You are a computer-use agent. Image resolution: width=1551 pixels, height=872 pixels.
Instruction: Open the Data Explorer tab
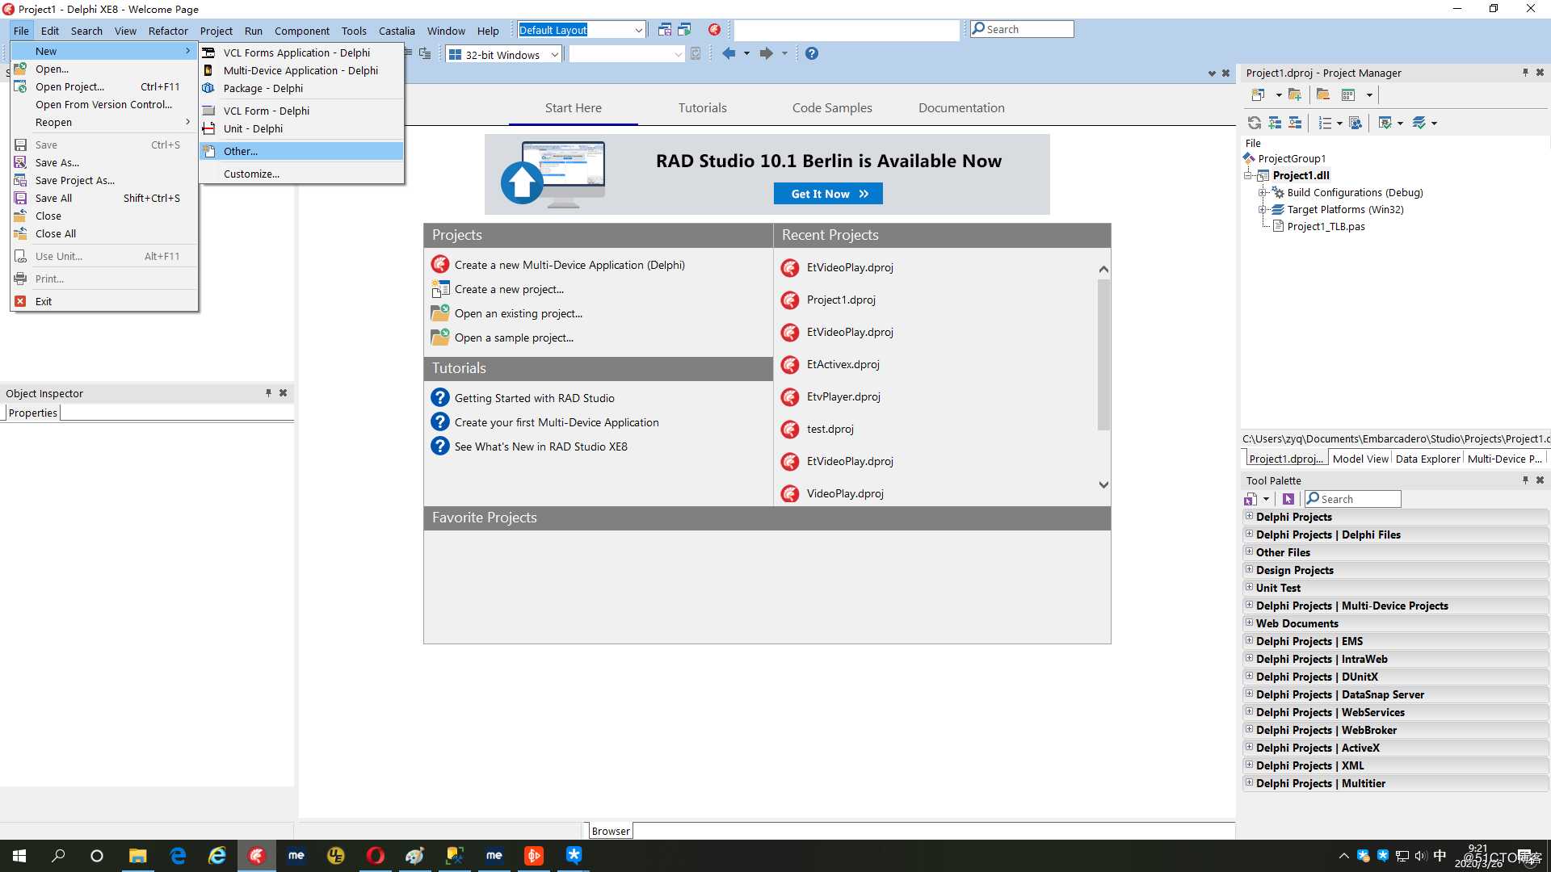pyautogui.click(x=1427, y=459)
